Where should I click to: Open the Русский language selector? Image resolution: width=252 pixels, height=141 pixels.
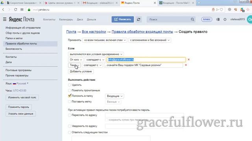tap(21, 83)
